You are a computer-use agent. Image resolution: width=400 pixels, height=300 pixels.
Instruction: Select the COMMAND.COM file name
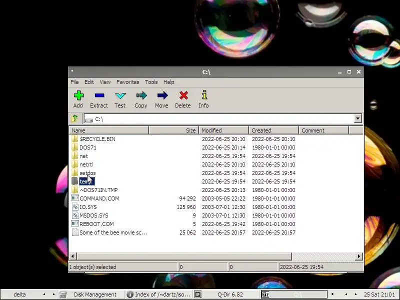(99, 198)
